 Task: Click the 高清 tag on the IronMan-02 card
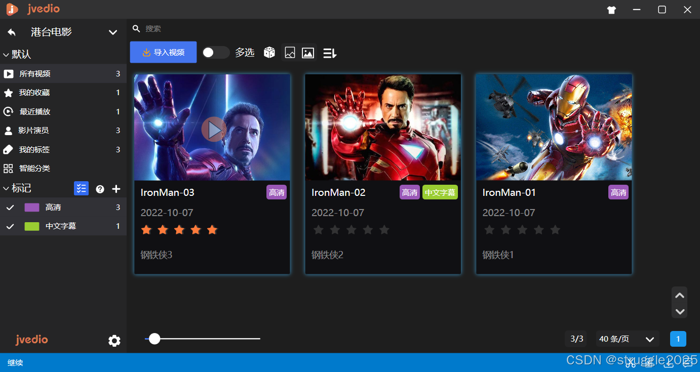pos(410,192)
